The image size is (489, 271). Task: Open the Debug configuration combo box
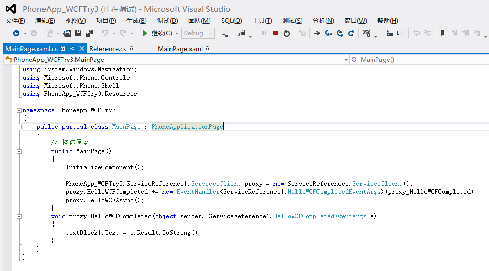[198, 33]
